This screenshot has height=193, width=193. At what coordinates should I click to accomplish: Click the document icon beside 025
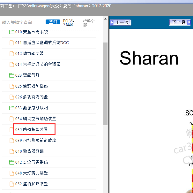pos(12,86)
